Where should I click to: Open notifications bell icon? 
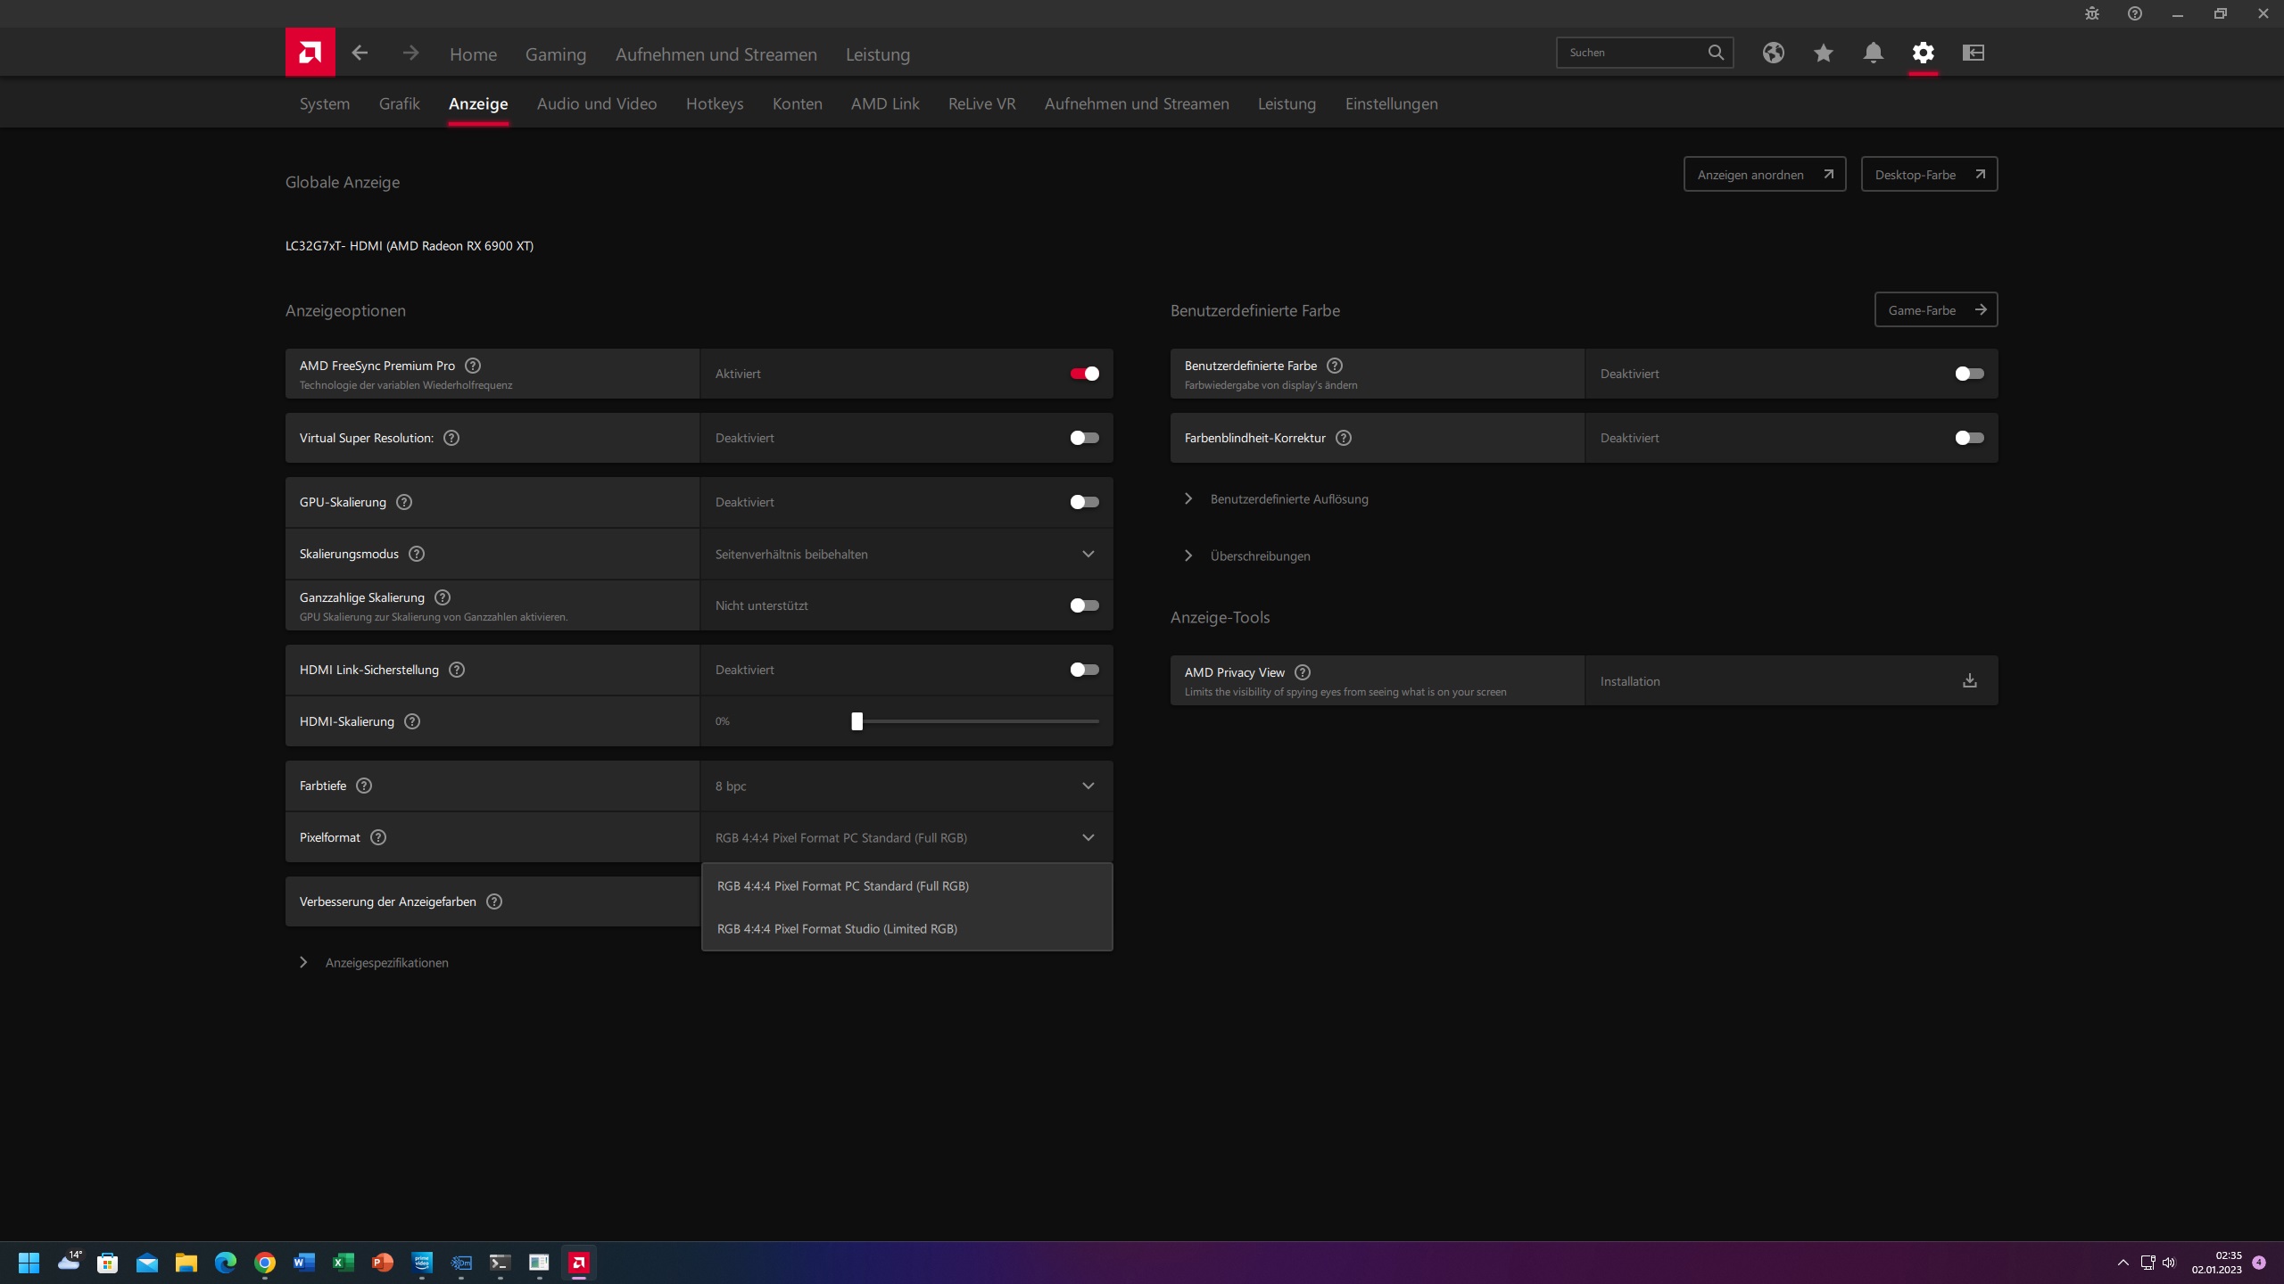pyautogui.click(x=1873, y=53)
